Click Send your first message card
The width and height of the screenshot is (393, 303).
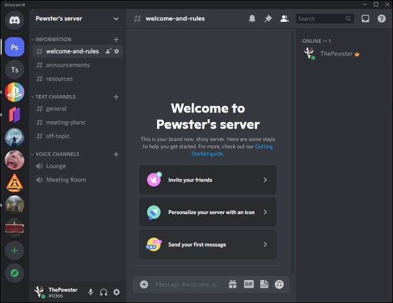(x=208, y=244)
